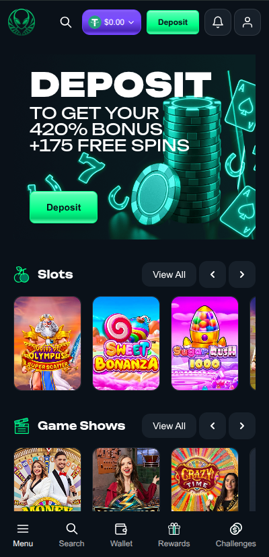Go back in Game Shows carousel
This screenshot has width=269, height=557.
[x=213, y=426]
